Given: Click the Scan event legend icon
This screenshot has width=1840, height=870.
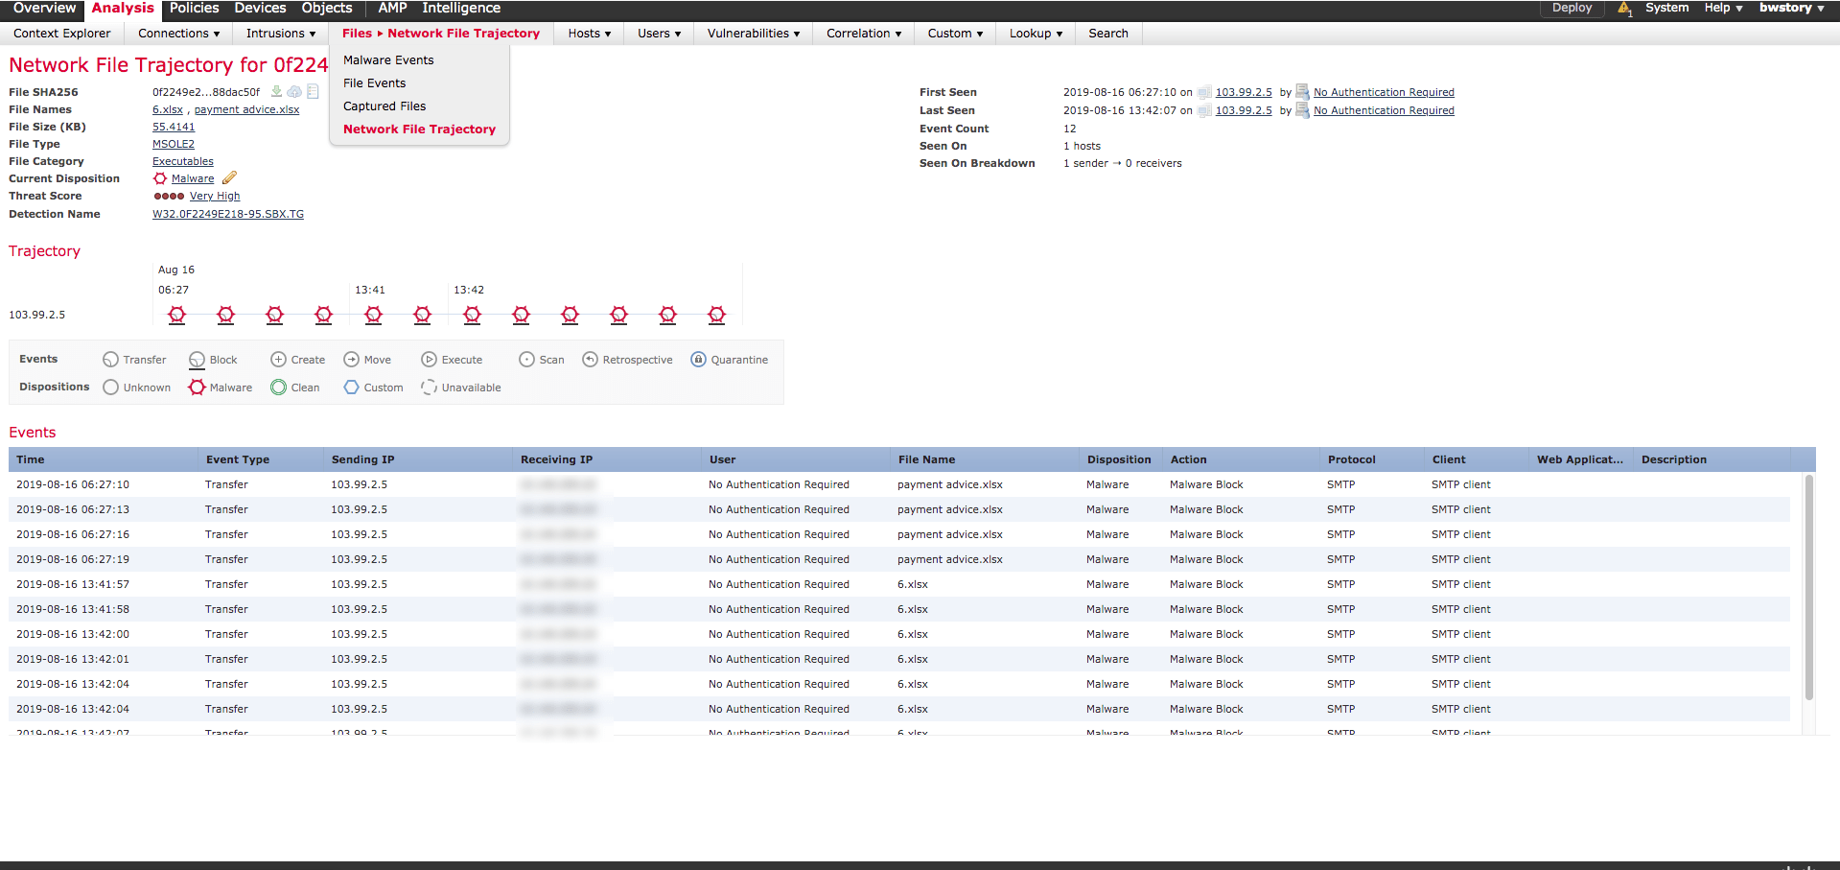Looking at the screenshot, I should pyautogui.click(x=526, y=360).
